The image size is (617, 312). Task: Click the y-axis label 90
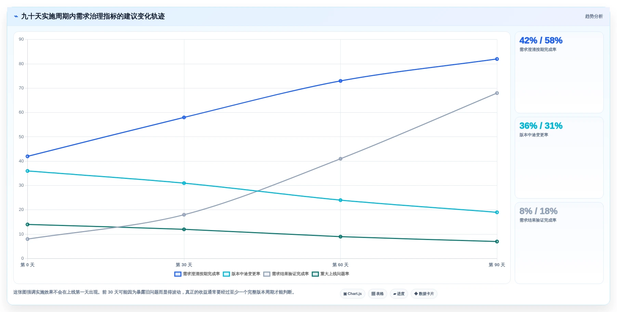click(x=21, y=39)
